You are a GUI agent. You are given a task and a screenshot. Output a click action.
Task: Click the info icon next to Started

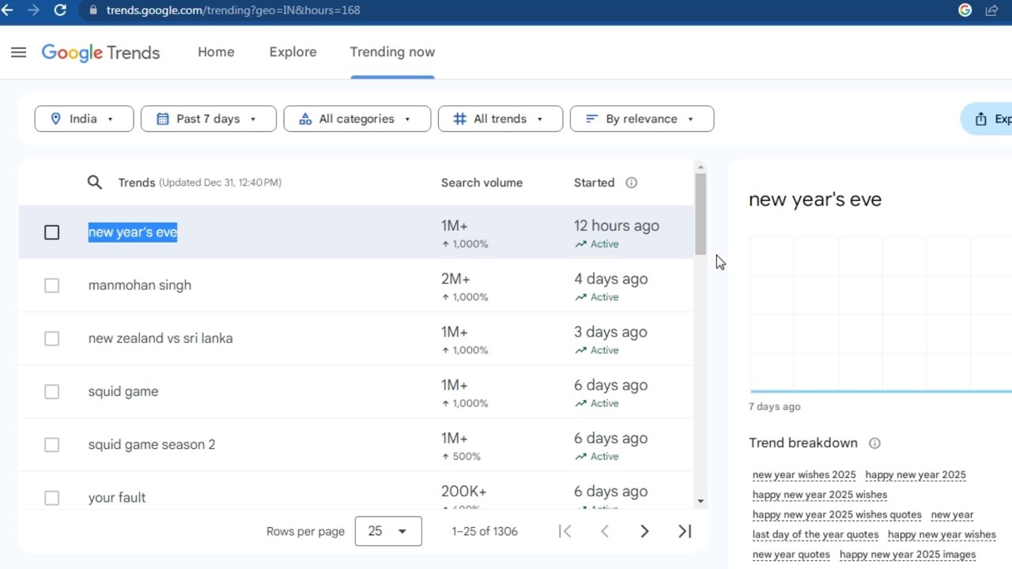631,183
